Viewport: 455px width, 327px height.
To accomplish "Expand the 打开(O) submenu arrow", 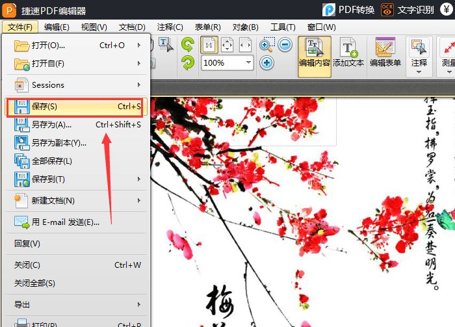I will pos(139,46).
